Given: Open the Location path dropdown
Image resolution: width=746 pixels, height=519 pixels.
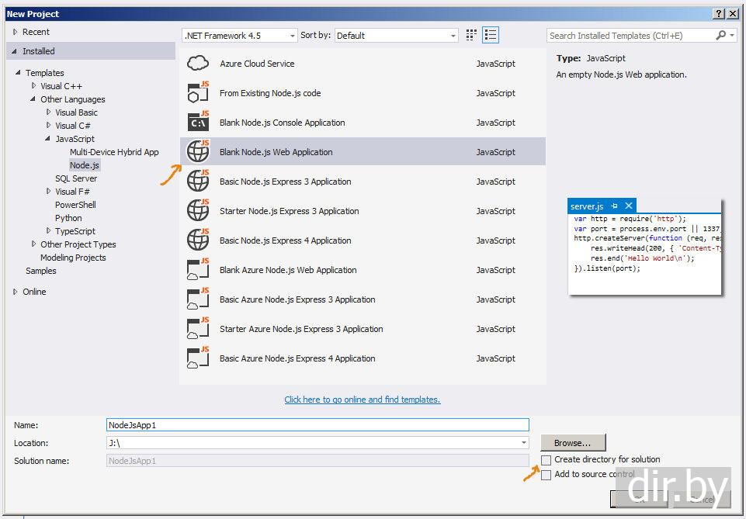Looking at the screenshot, I should (524, 443).
